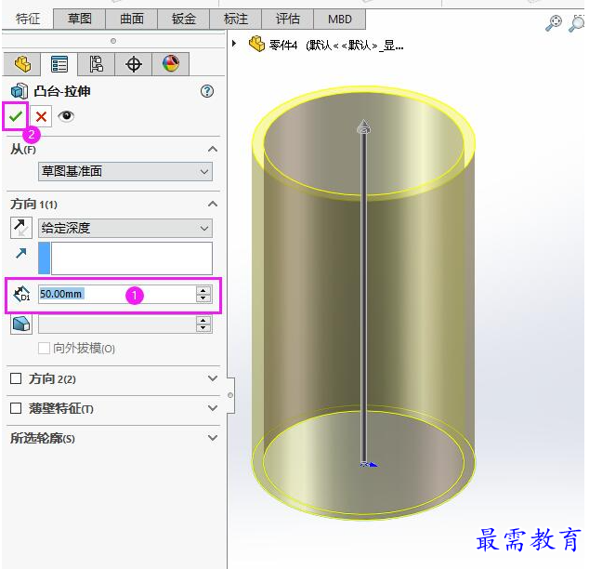Click the zoom to fit magnifier icon
The height and width of the screenshot is (569, 589).
point(554,23)
